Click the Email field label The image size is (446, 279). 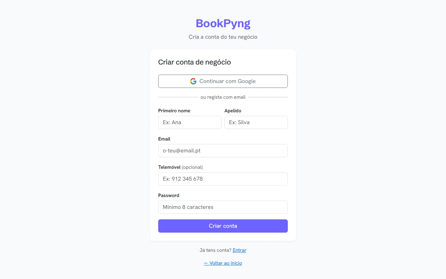click(x=164, y=139)
